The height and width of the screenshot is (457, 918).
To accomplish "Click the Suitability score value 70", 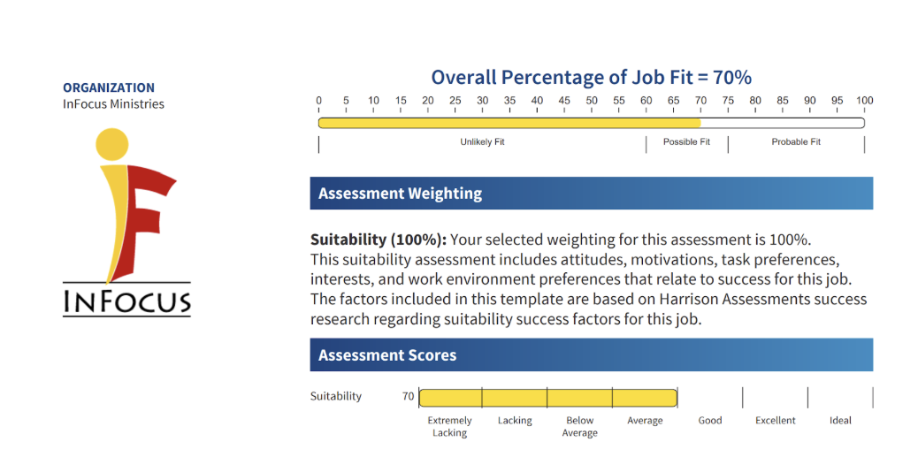I will (x=408, y=397).
